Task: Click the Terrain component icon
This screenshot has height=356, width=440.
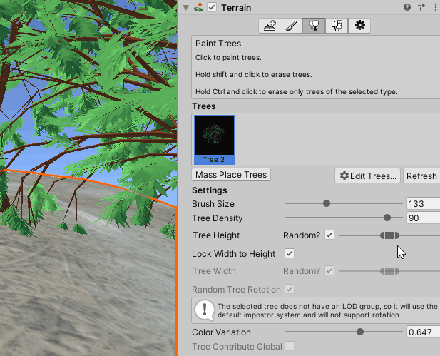Action: 198,7
